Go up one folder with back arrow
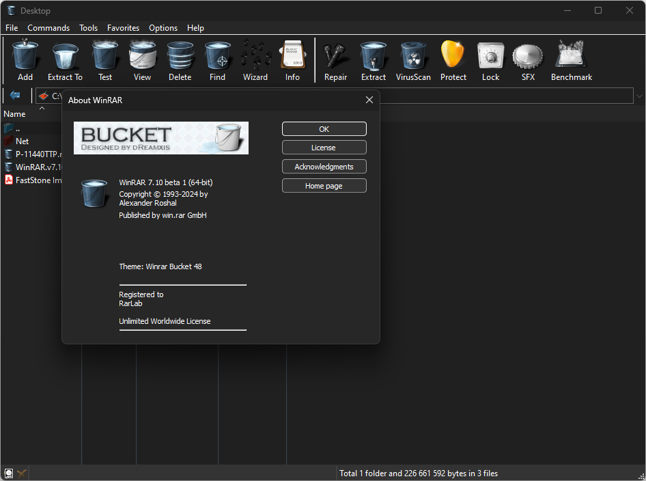This screenshot has width=646, height=481. tap(15, 96)
